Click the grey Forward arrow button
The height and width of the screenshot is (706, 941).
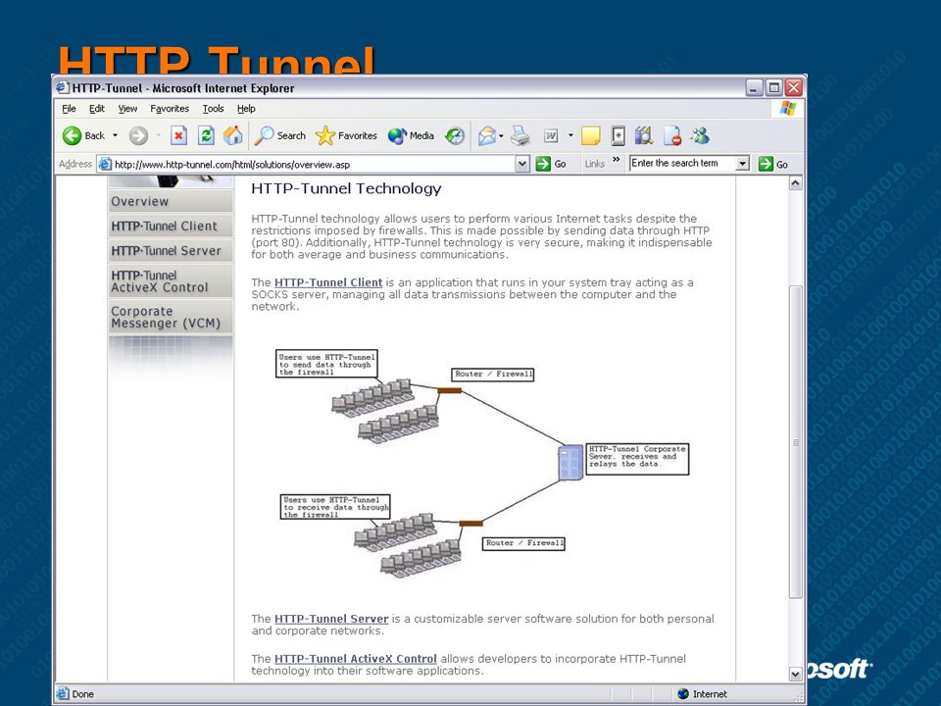(138, 135)
